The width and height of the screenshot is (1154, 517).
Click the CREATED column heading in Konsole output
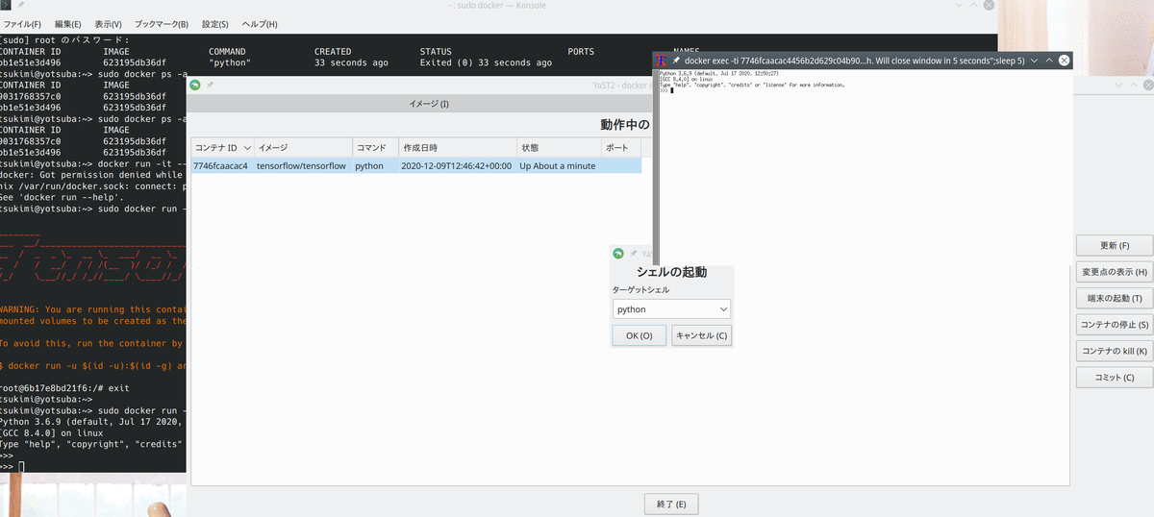click(x=333, y=52)
